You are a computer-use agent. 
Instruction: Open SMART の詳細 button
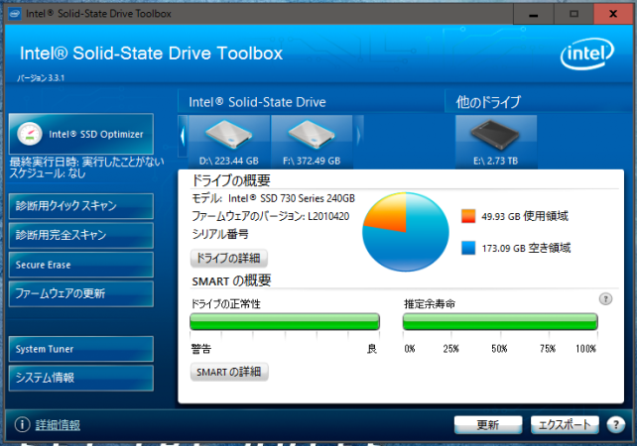229,372
